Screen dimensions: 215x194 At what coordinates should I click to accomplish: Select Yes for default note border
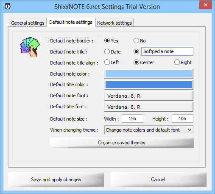click(111, 41)
